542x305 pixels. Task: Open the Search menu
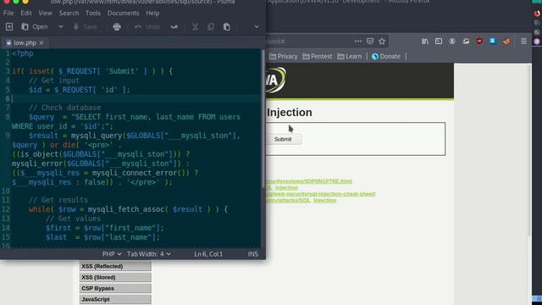pyautogui.click(x=69, y=13)
